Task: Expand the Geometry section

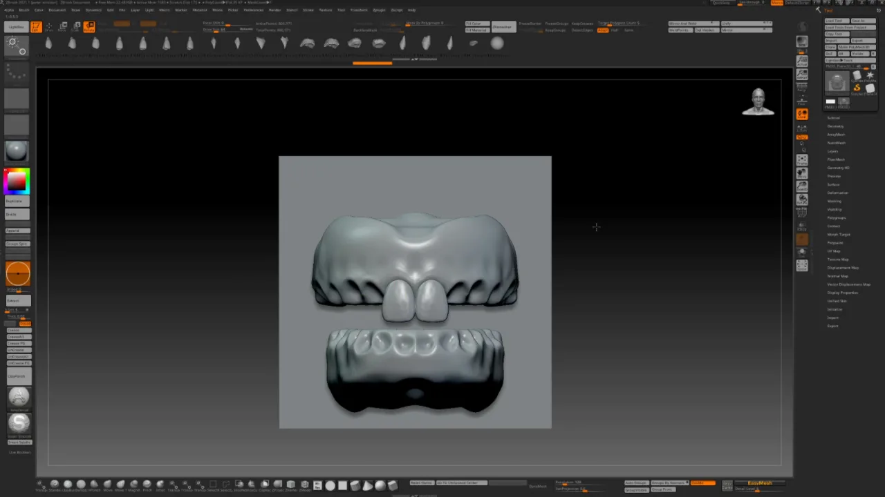Action: pyautogui.click(x=835, y=126)
